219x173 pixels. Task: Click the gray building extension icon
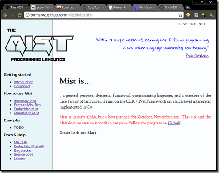click(196, 15)
